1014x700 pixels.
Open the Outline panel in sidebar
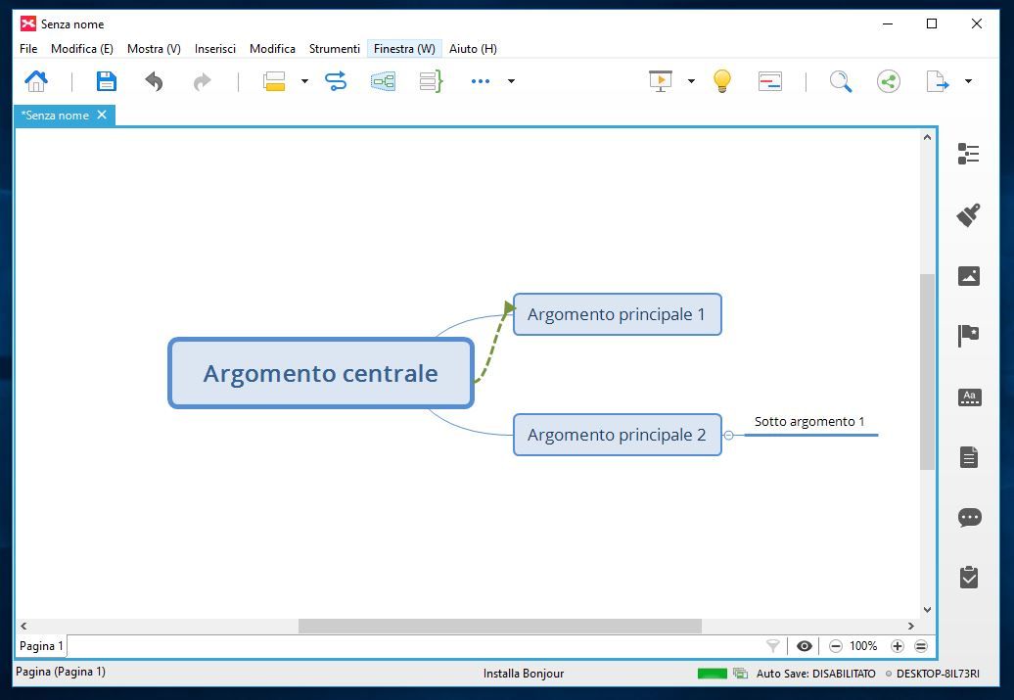(x=968, y=154)
